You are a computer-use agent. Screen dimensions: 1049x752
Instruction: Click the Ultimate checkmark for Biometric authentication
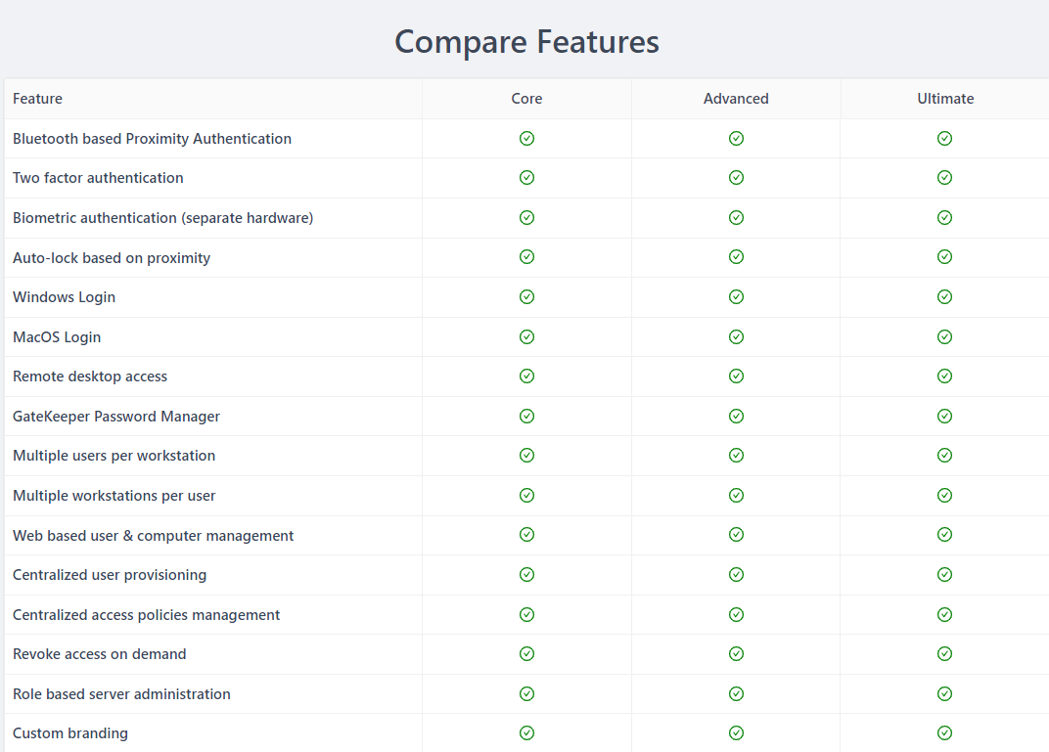pyautogui.click(x=944, y=217)
